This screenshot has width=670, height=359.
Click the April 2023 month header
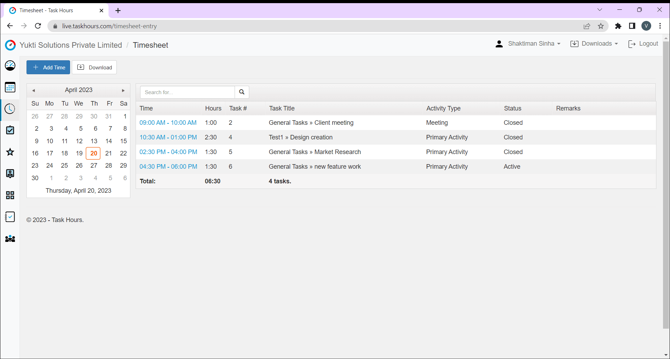click(79, 90)
